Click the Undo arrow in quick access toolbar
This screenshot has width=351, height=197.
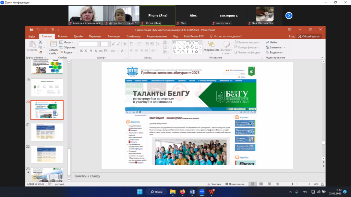[x=38, y=29]
